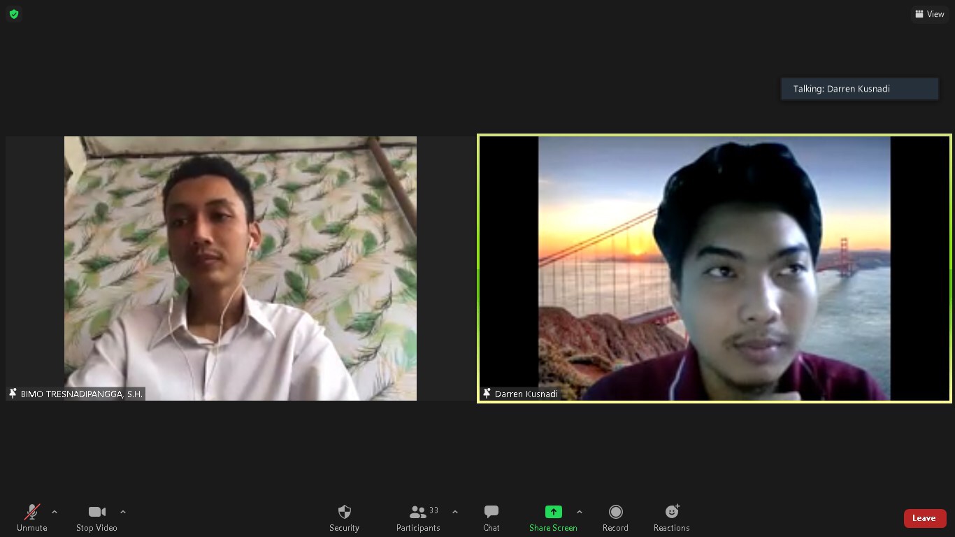Viewport: 955px width, 537px height.
Task: Click the 'Talking: Darren Kusnadi' indicator
Action: coord(860,89)
